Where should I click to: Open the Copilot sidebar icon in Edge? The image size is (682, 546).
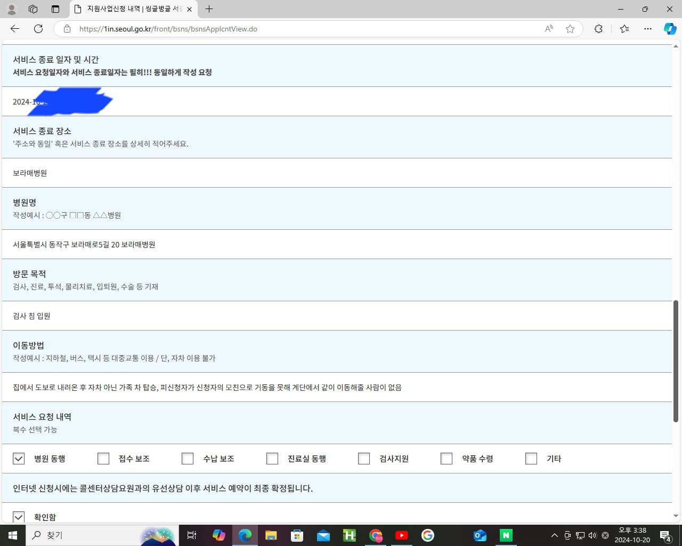pyautogui.click(x=670, y=29)
